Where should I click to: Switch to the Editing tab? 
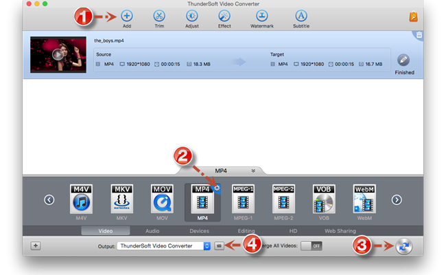pyautogui.click(x=246, y=231)
